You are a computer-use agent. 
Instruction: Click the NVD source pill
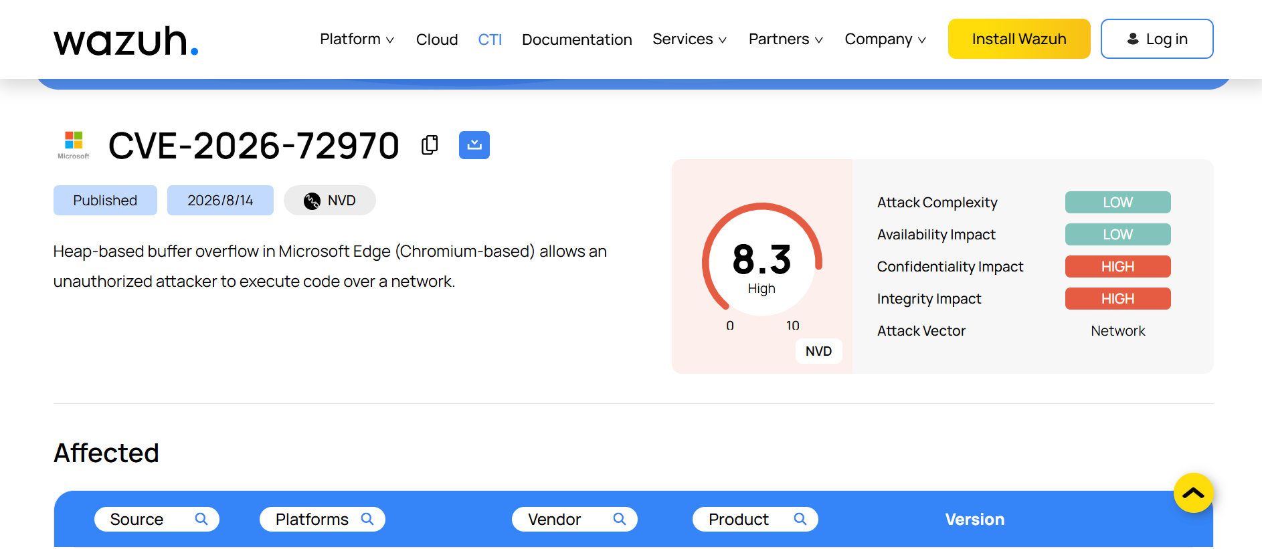(330, 201)
